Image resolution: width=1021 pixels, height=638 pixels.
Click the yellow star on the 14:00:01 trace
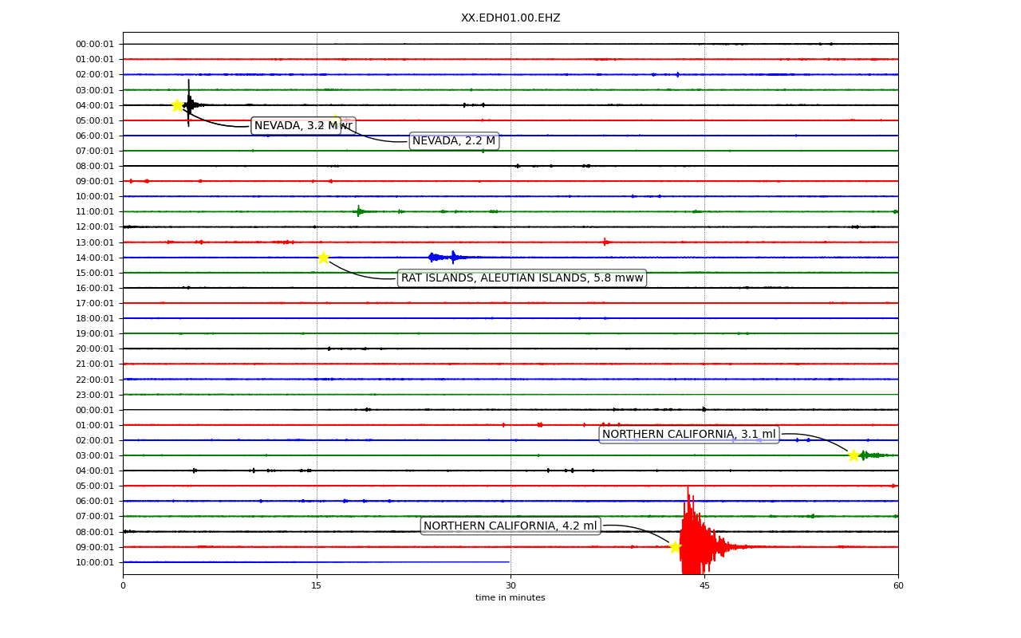click(x=323, y=258)
